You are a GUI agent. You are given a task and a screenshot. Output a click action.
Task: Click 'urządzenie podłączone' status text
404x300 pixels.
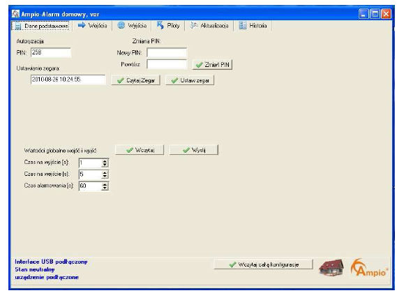point(47,277)
